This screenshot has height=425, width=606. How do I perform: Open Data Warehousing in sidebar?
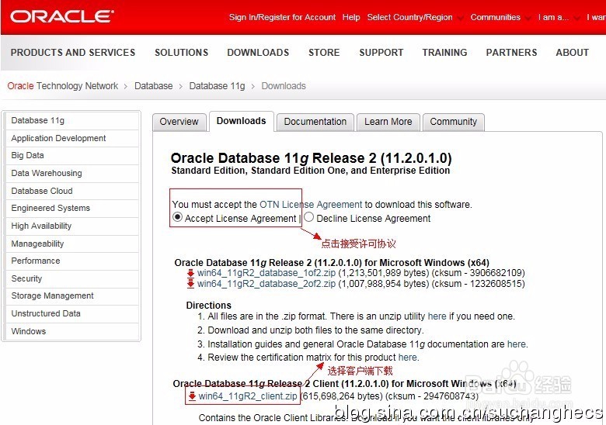point(72,173)
